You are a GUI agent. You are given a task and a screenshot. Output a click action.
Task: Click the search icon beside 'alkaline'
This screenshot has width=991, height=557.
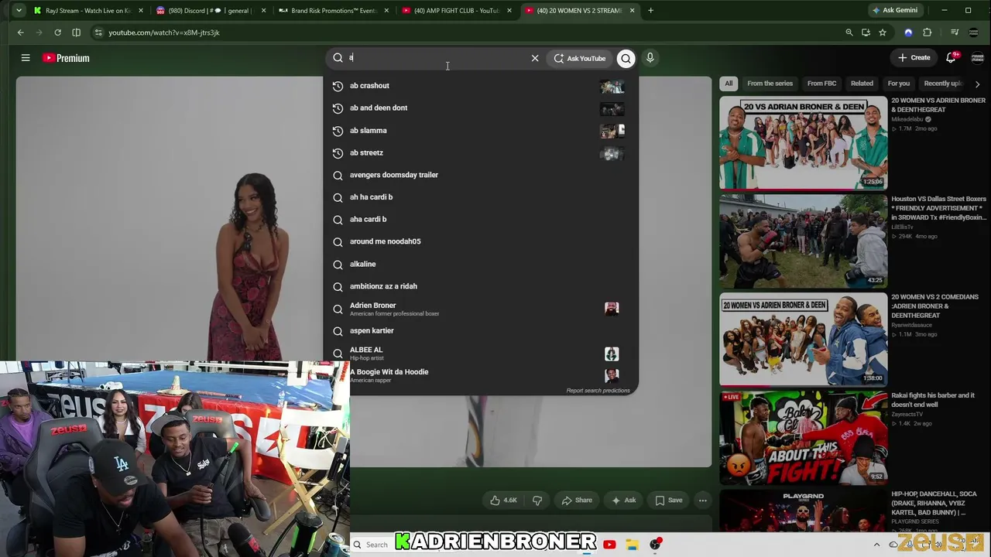338,264
